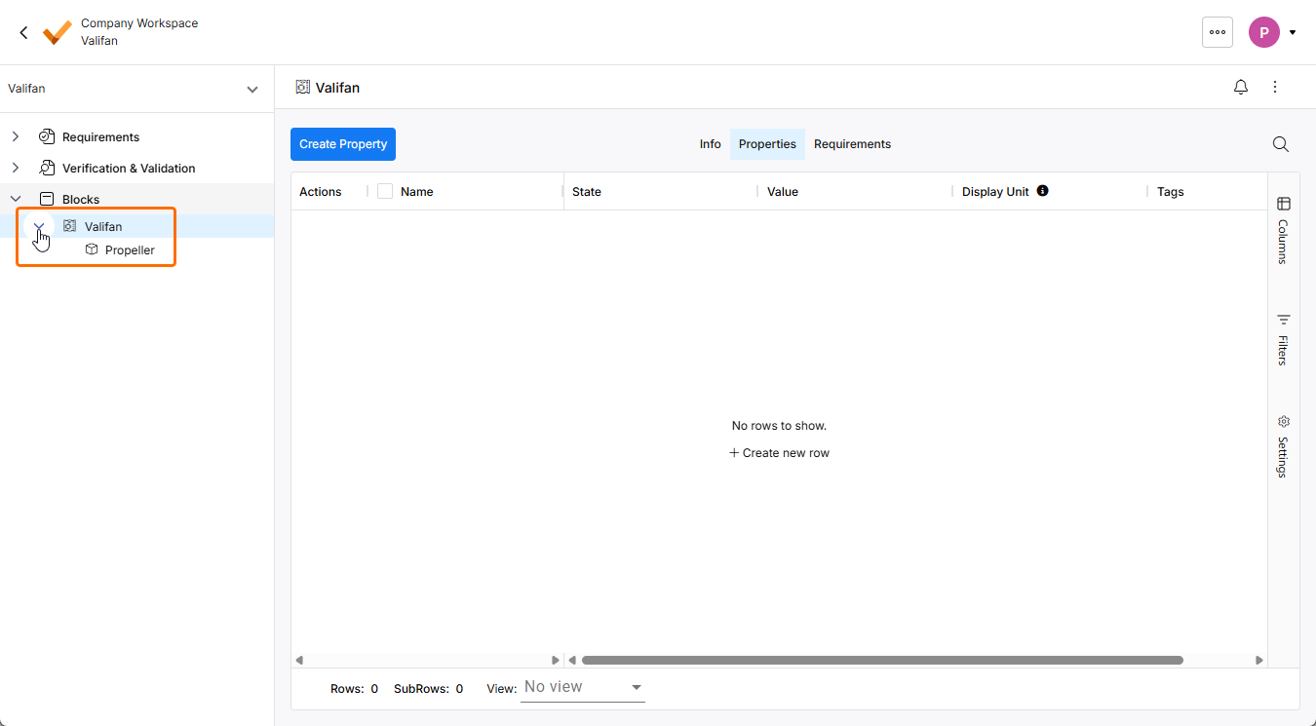1316x726 pixels.
Task: Collapse the Blocks tree node
Action: [16, 199]
